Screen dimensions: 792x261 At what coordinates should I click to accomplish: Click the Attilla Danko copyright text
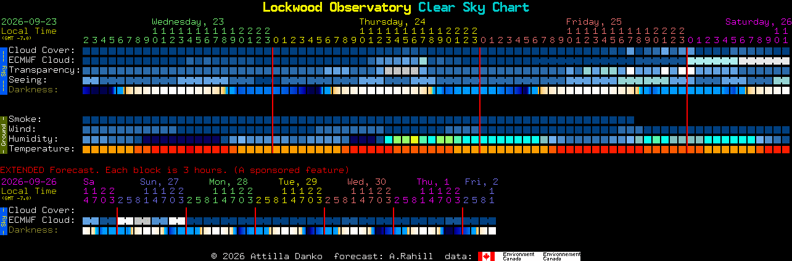[266, 256]
